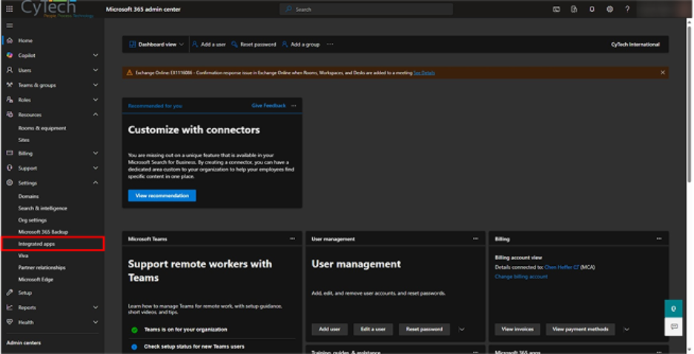694x354 pixels.
Task: Click Add user button in card
Action: (330, 330)
